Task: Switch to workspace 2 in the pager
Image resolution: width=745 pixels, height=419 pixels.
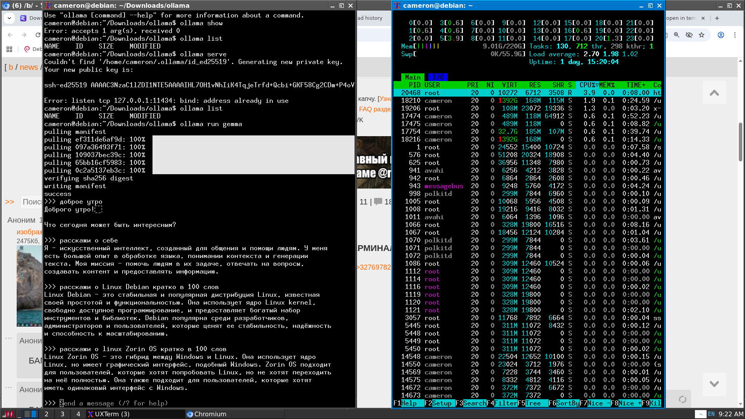Action: click(47, 414)
